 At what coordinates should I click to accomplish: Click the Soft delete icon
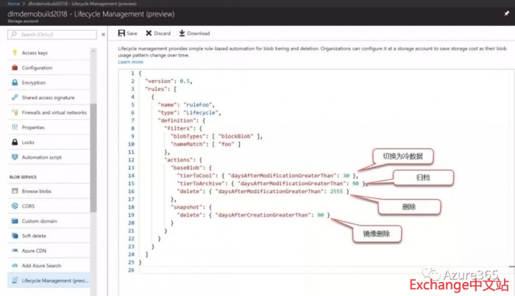[x=15, y=236]
